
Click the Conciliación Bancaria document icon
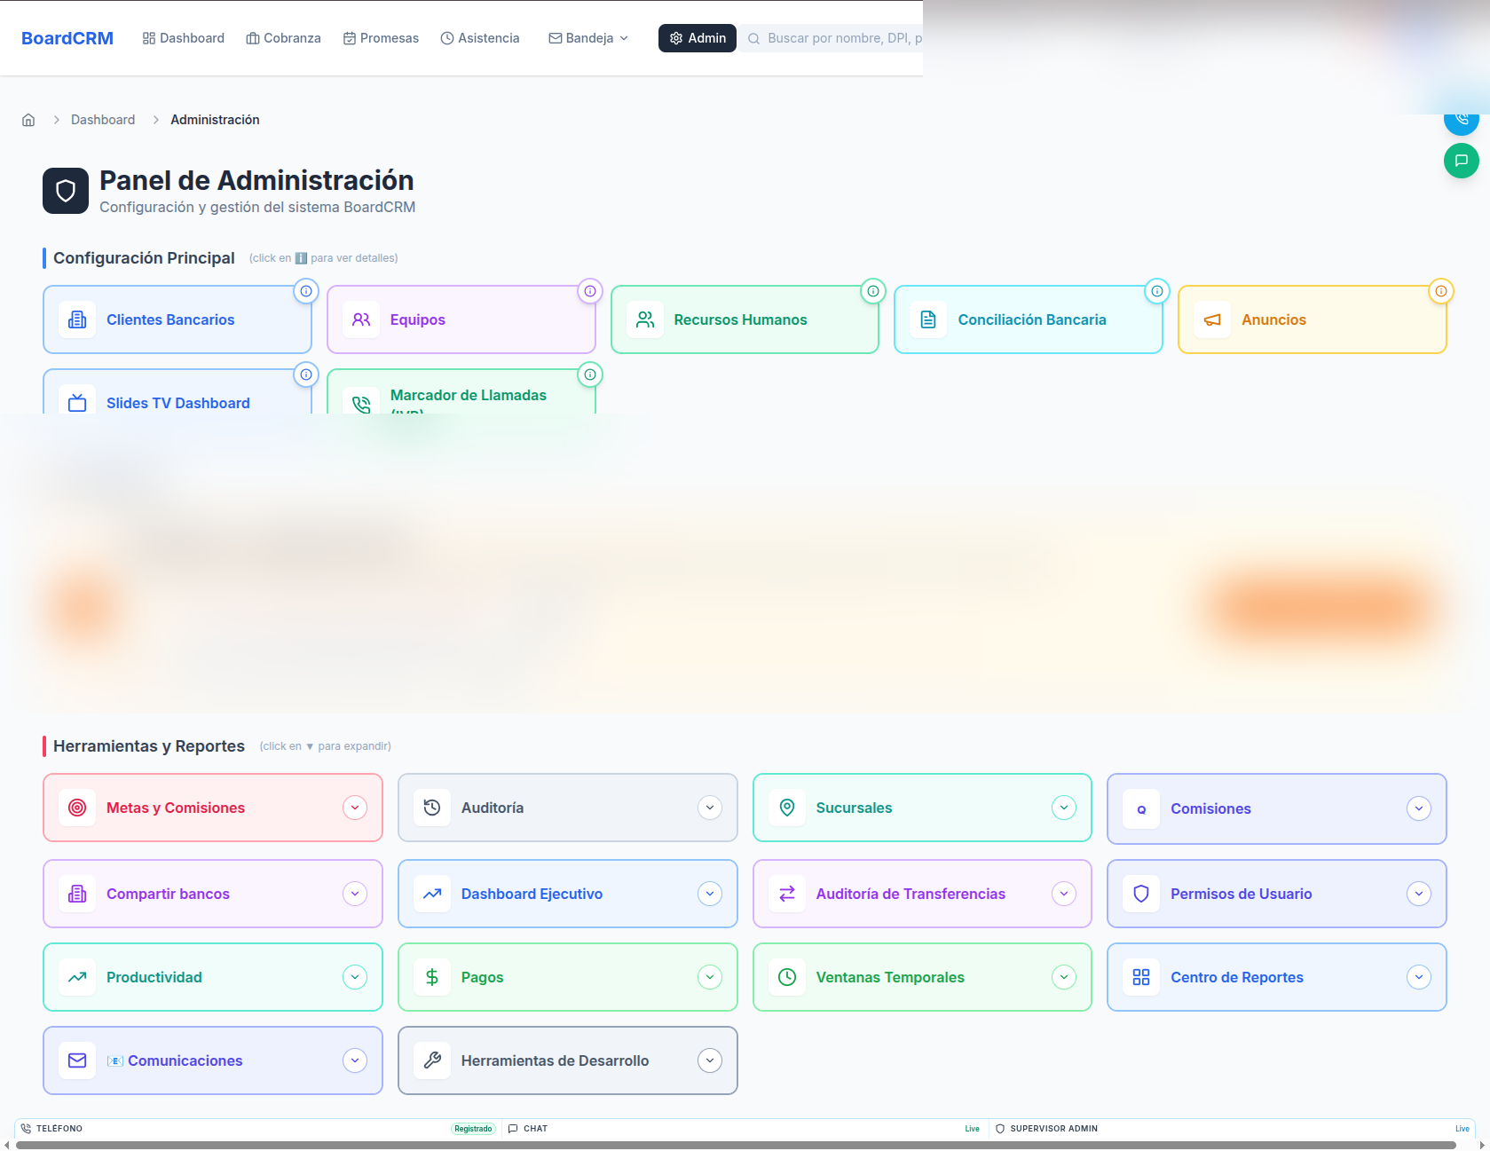point(928,319)
